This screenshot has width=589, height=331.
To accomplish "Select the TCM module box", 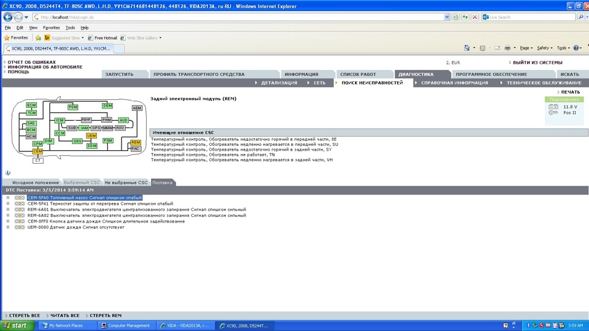I will click(x=31, y=113).
